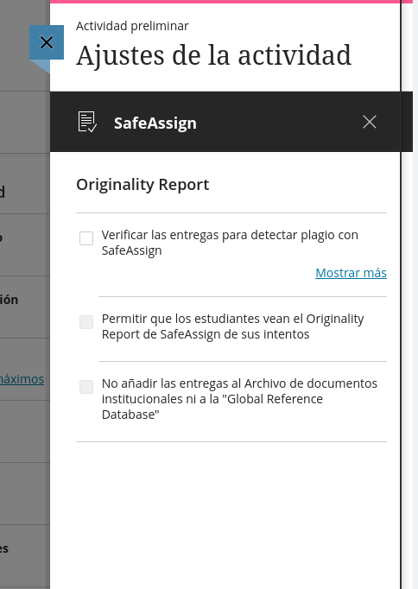Screen dimensions: 418x589
Task: Check the No añadir las entregas checkbox
Action: coord(86,387)
